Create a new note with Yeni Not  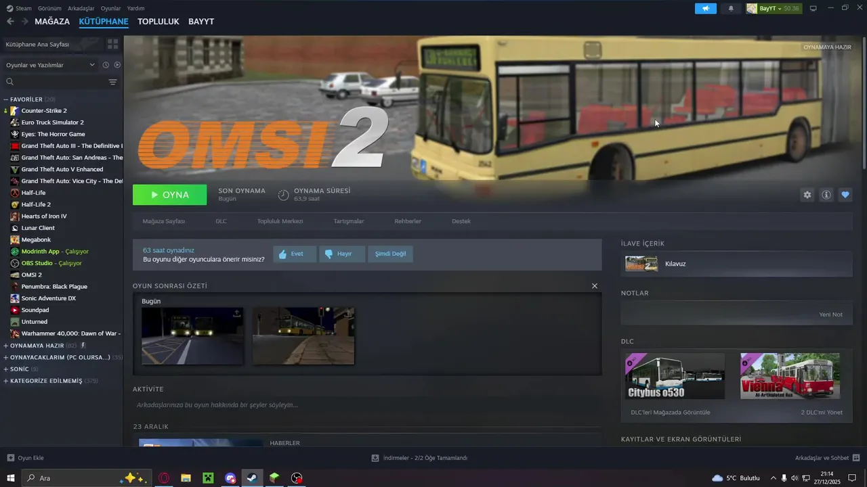[830, 315]
